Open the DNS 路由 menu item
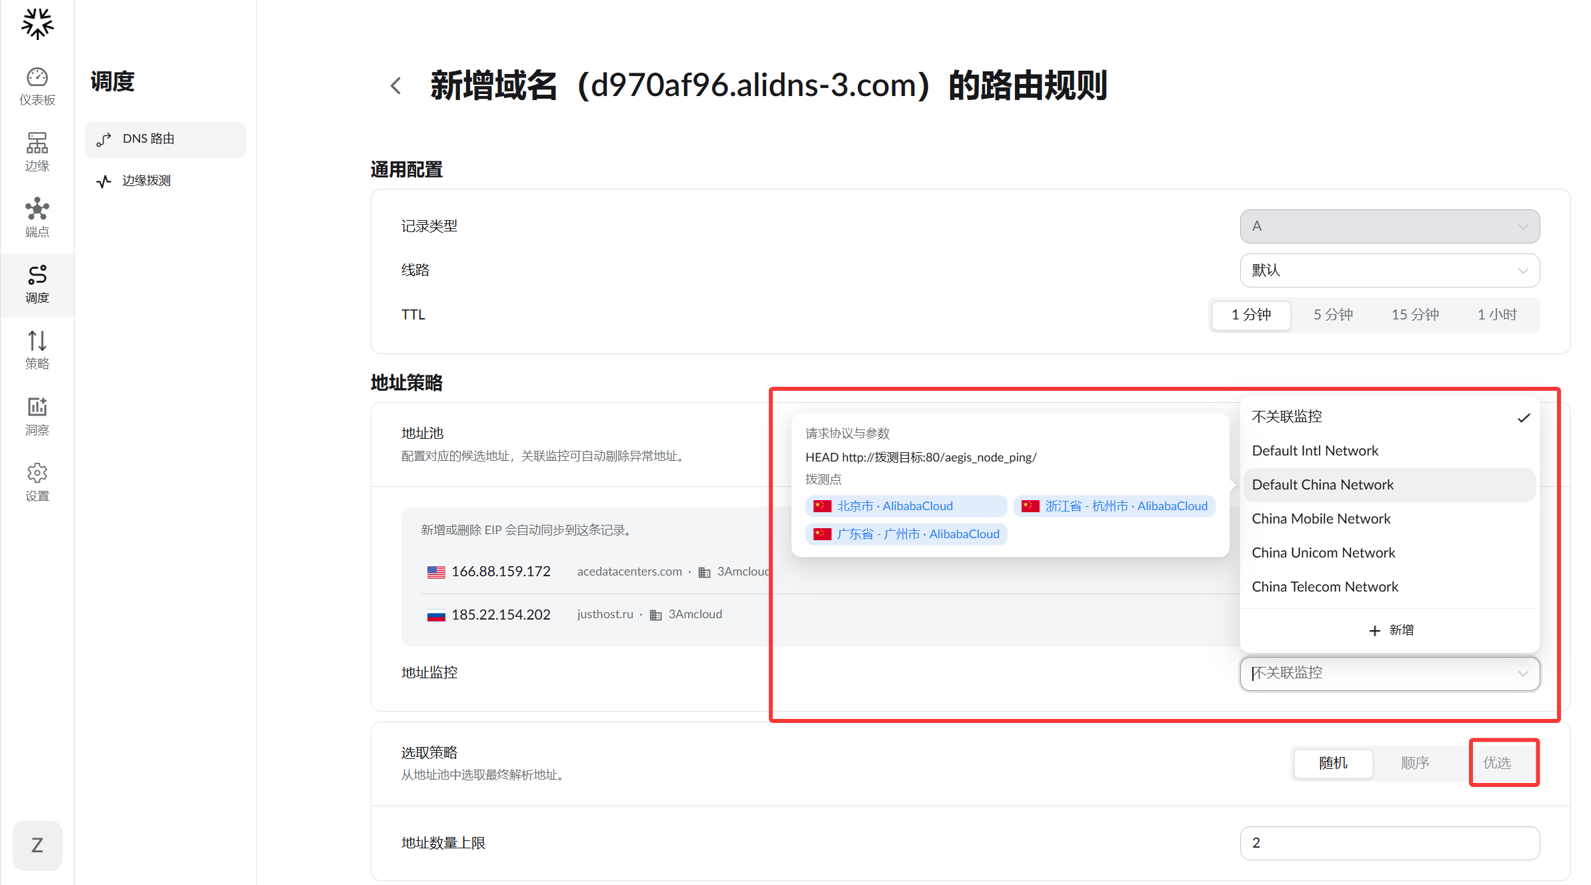 tap(165, 139)
